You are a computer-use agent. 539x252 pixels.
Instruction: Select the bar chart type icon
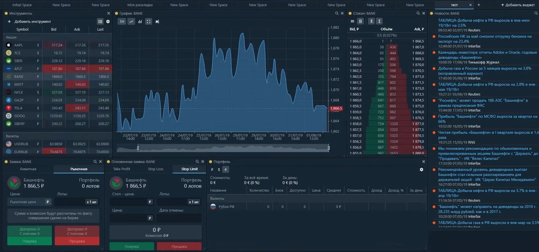tap(140, 21)
